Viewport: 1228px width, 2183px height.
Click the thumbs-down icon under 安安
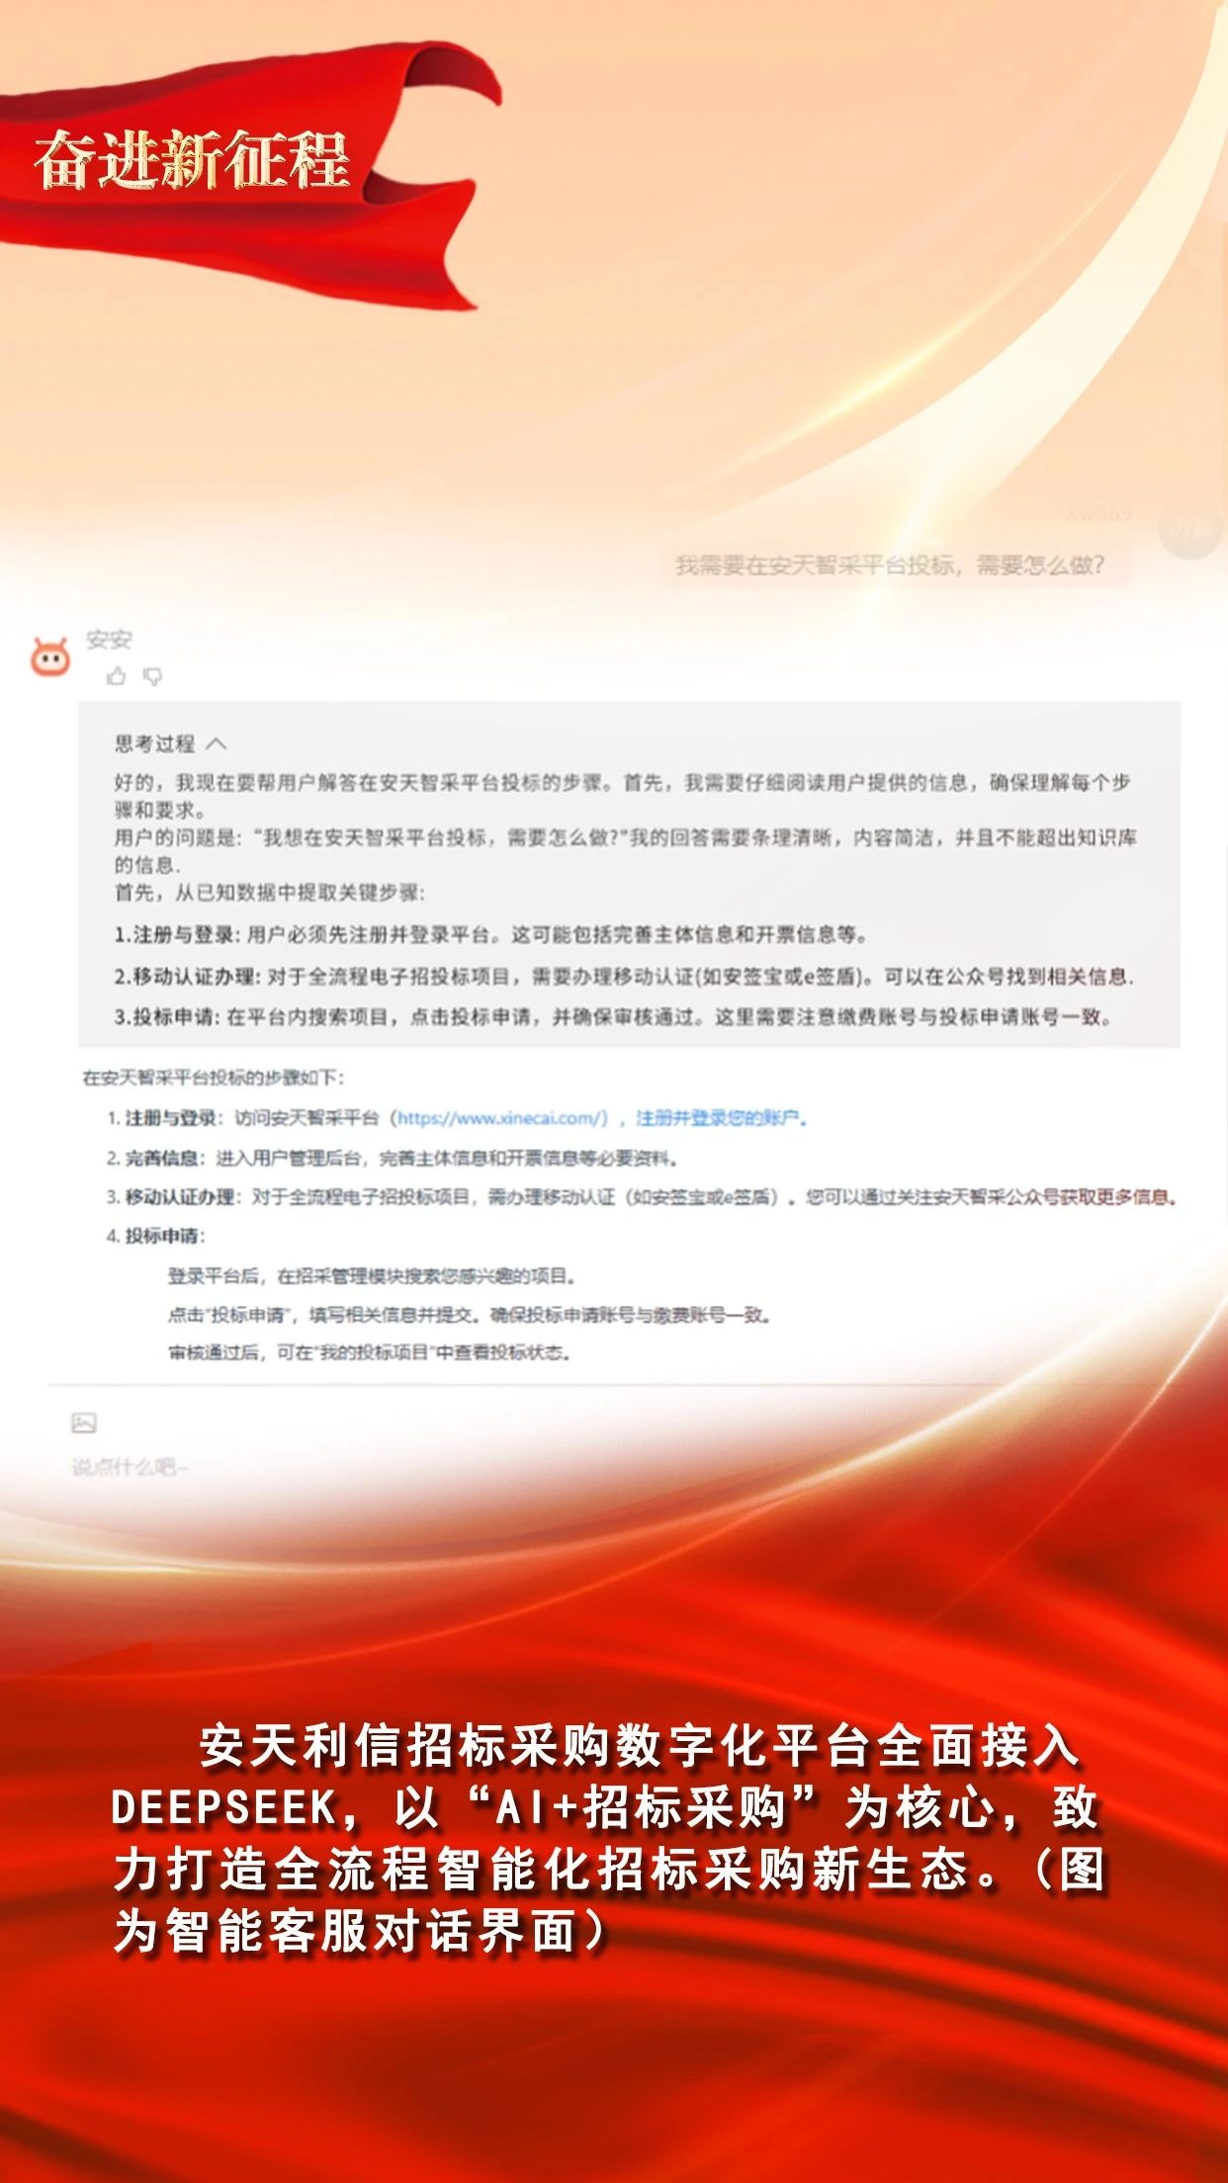point(152,676)
